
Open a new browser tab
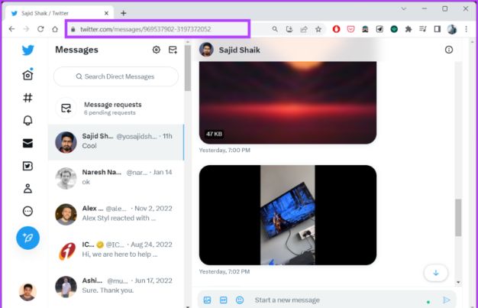coord(124,12)
